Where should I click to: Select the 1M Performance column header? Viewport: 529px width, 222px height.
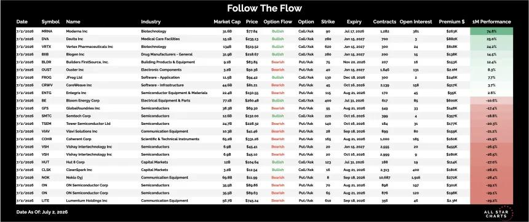click(491, 22)
